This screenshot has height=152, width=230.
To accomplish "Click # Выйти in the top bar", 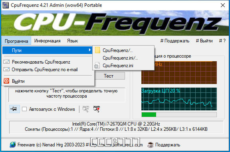I will (204, 41).
